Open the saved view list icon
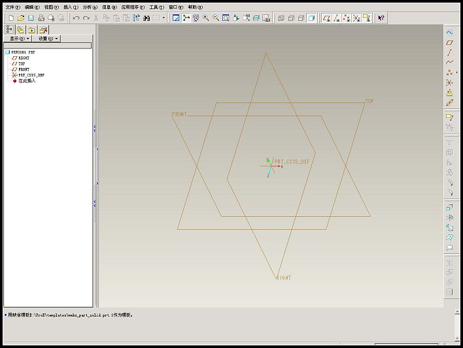This screenshot has width=463, height=348. tap(246, 18)
